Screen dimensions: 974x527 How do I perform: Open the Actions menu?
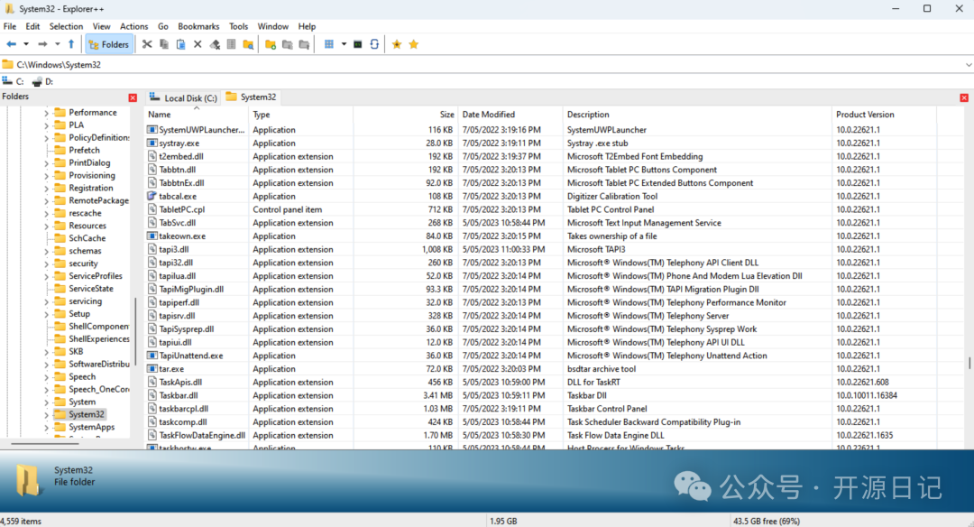133,26
